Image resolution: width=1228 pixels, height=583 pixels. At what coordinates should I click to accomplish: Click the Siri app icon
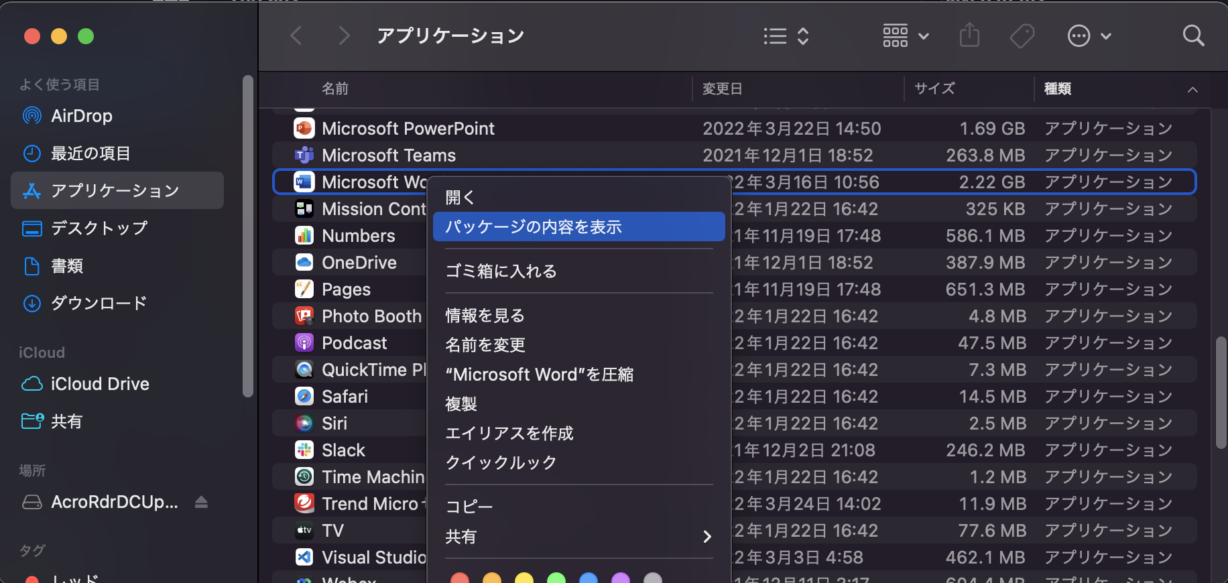pyautogui.click(x=304, y=423)
